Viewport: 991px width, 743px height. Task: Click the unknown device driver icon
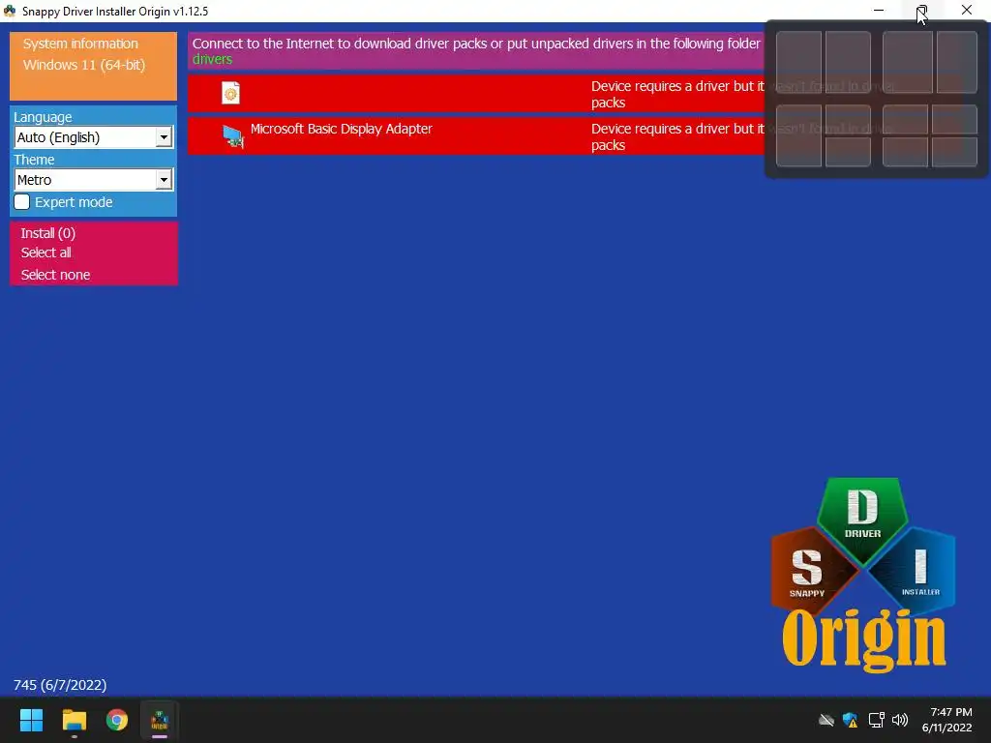pos(230,93)
